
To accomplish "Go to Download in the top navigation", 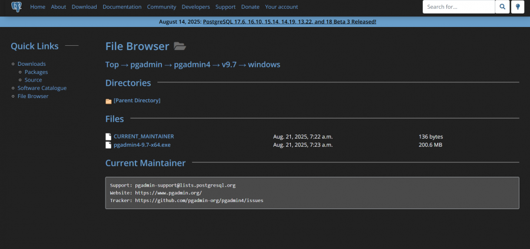I will pyautogui.click(x=84, y=6).
